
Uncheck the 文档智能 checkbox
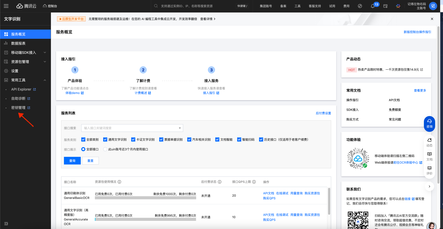[217, 139]
